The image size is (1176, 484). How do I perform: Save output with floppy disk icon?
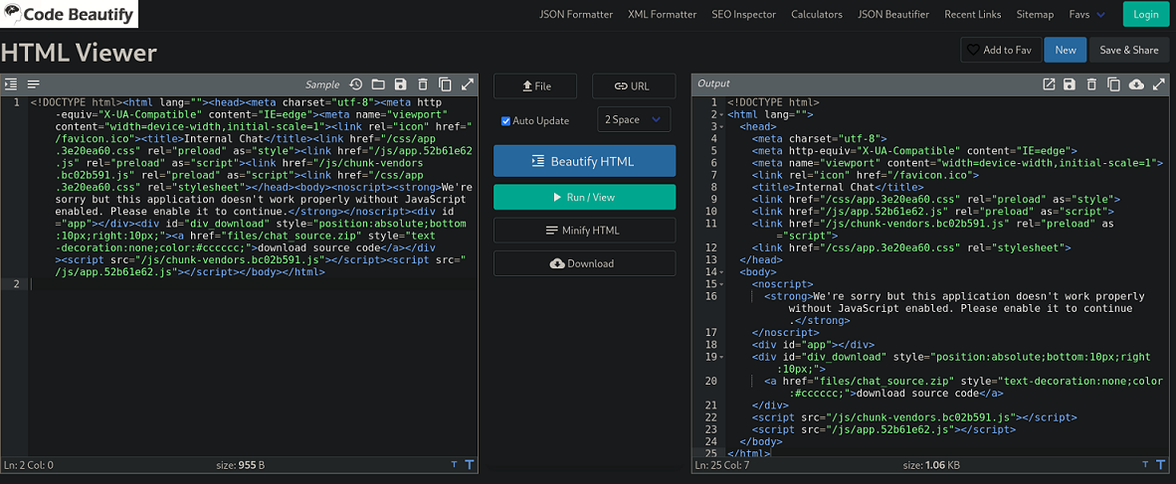coord(1070,85)
